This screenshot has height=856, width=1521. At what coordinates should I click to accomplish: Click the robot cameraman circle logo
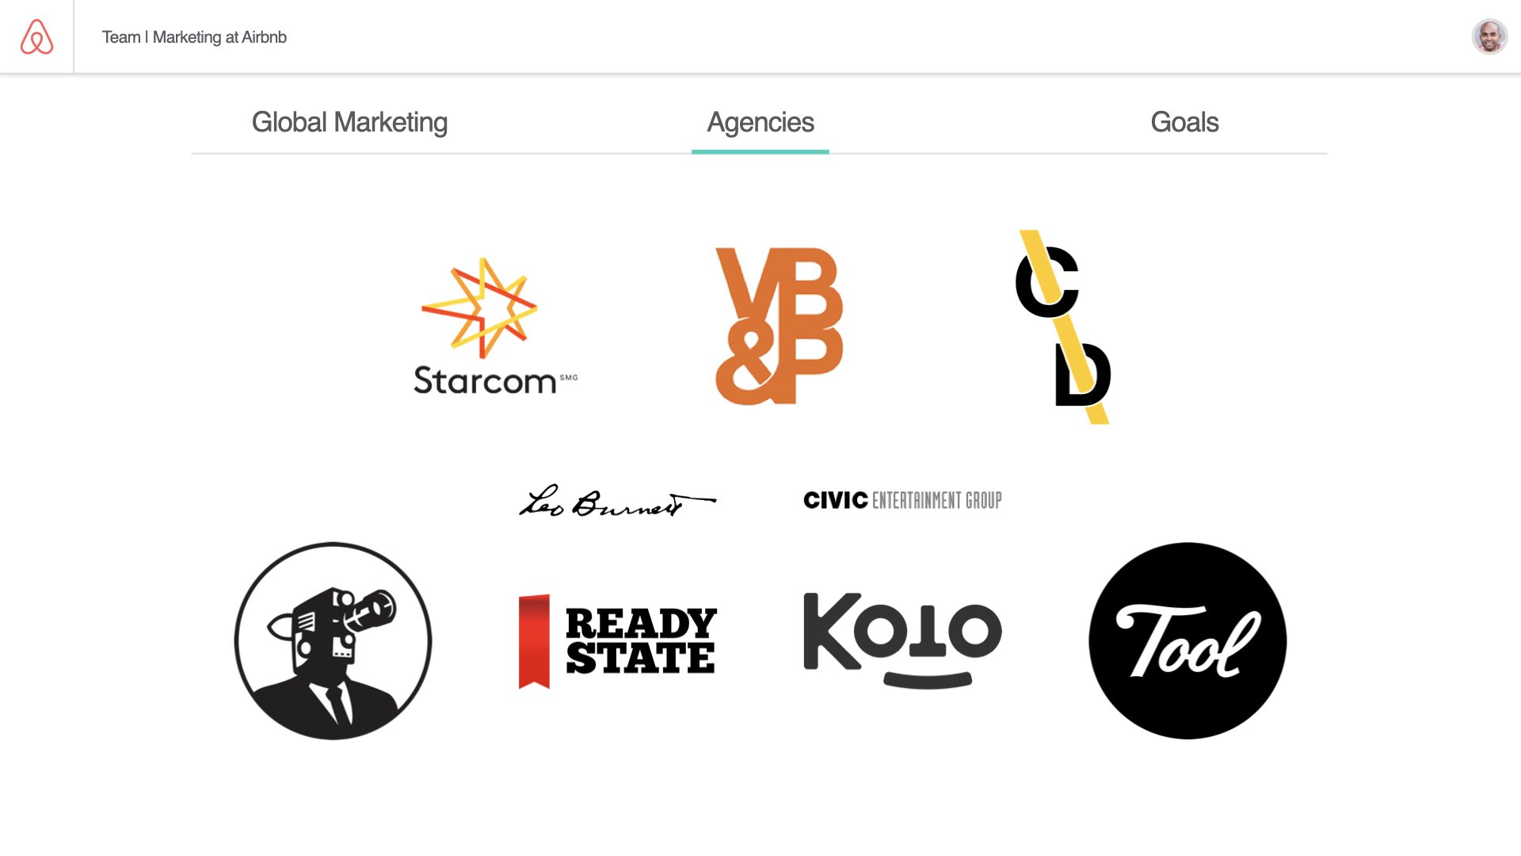coord(333,640)
